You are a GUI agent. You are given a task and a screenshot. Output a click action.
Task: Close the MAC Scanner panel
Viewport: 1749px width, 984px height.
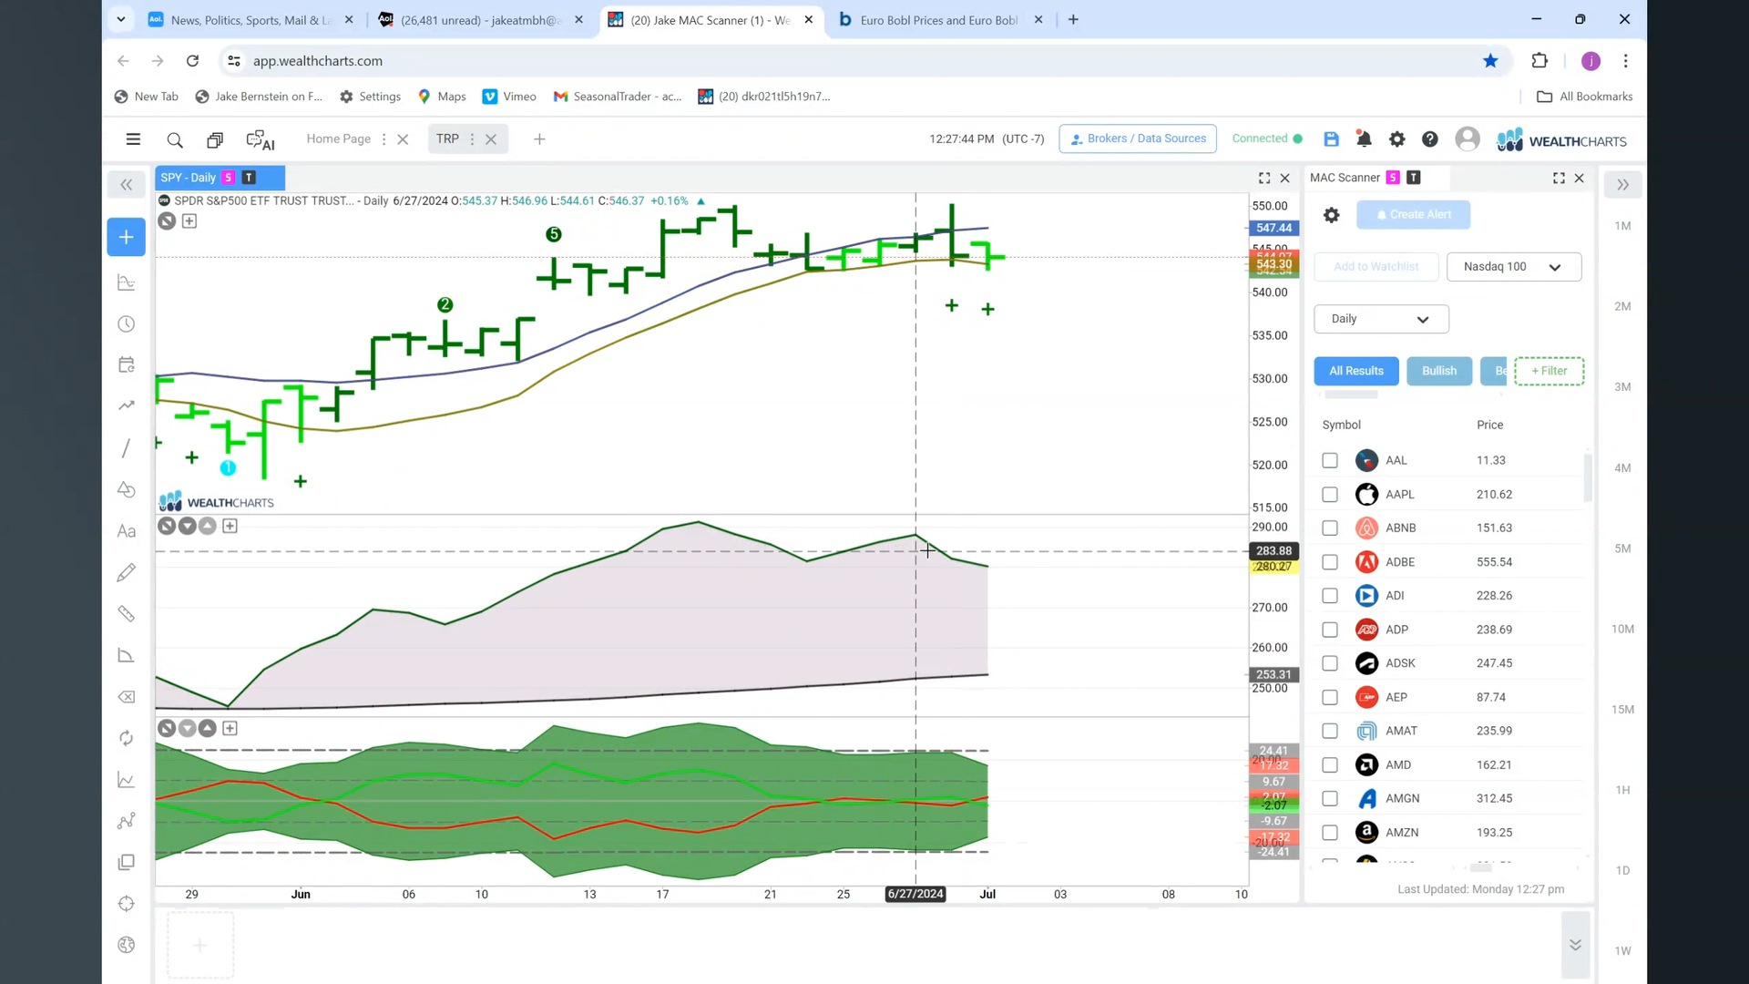(x=1580, y=178)
